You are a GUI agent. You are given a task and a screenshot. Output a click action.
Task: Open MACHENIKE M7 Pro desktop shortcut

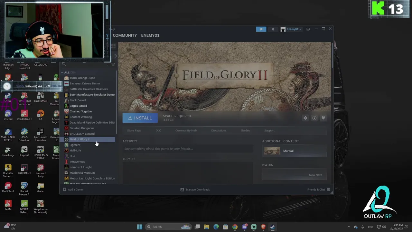click(8, 135)
